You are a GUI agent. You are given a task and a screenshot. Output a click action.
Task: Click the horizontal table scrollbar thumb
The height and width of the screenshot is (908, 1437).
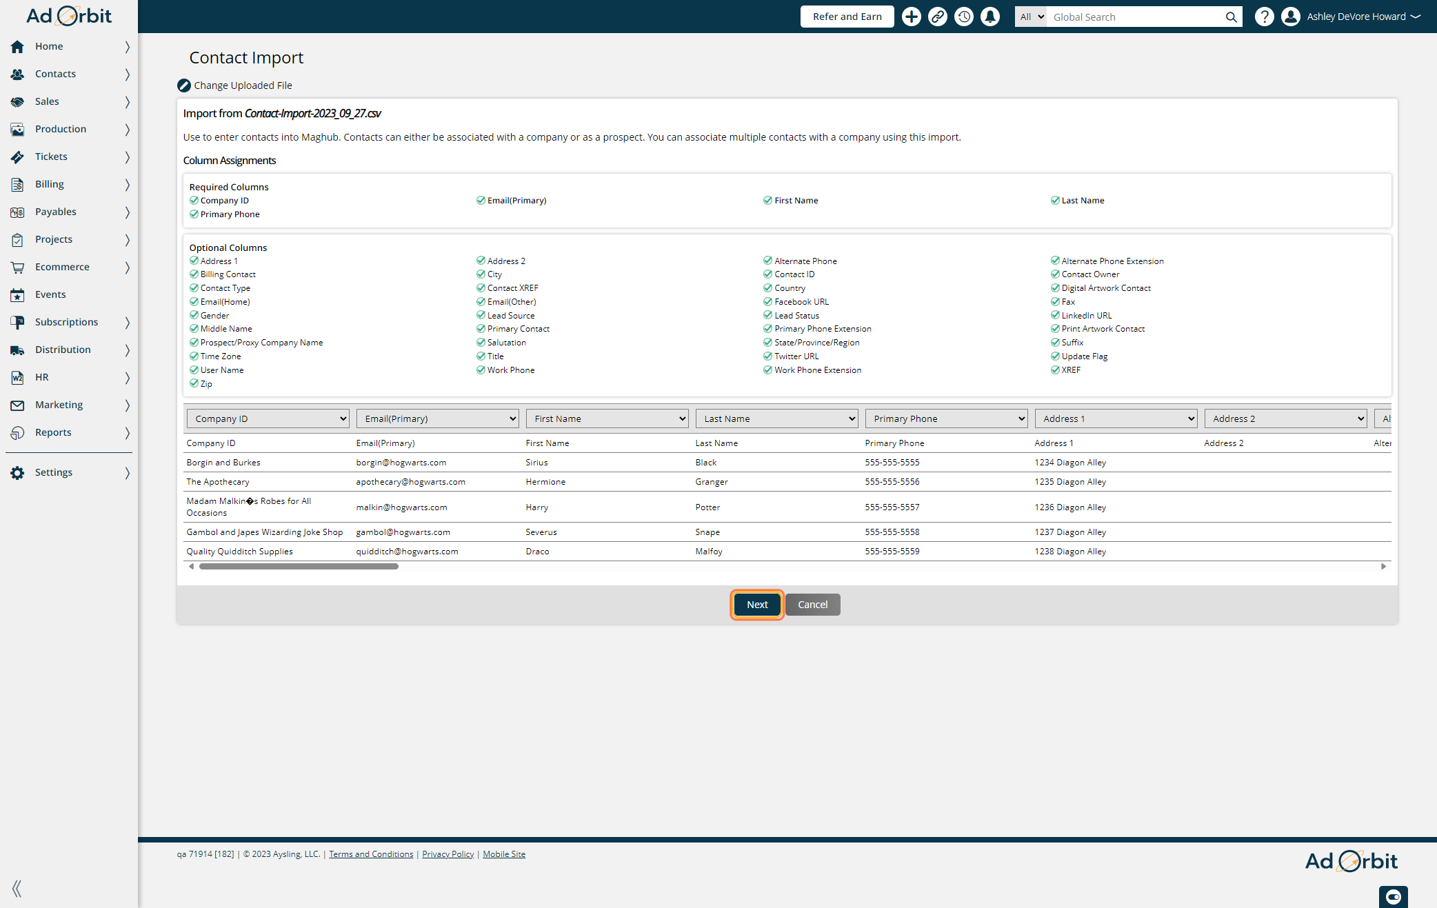pos(299,567)
